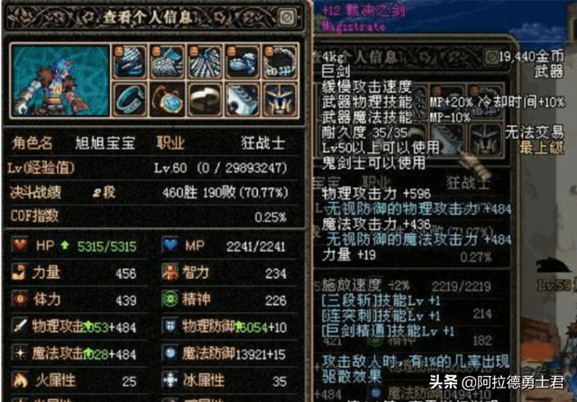Select the blue gem necklace slot

click(167, 99)
